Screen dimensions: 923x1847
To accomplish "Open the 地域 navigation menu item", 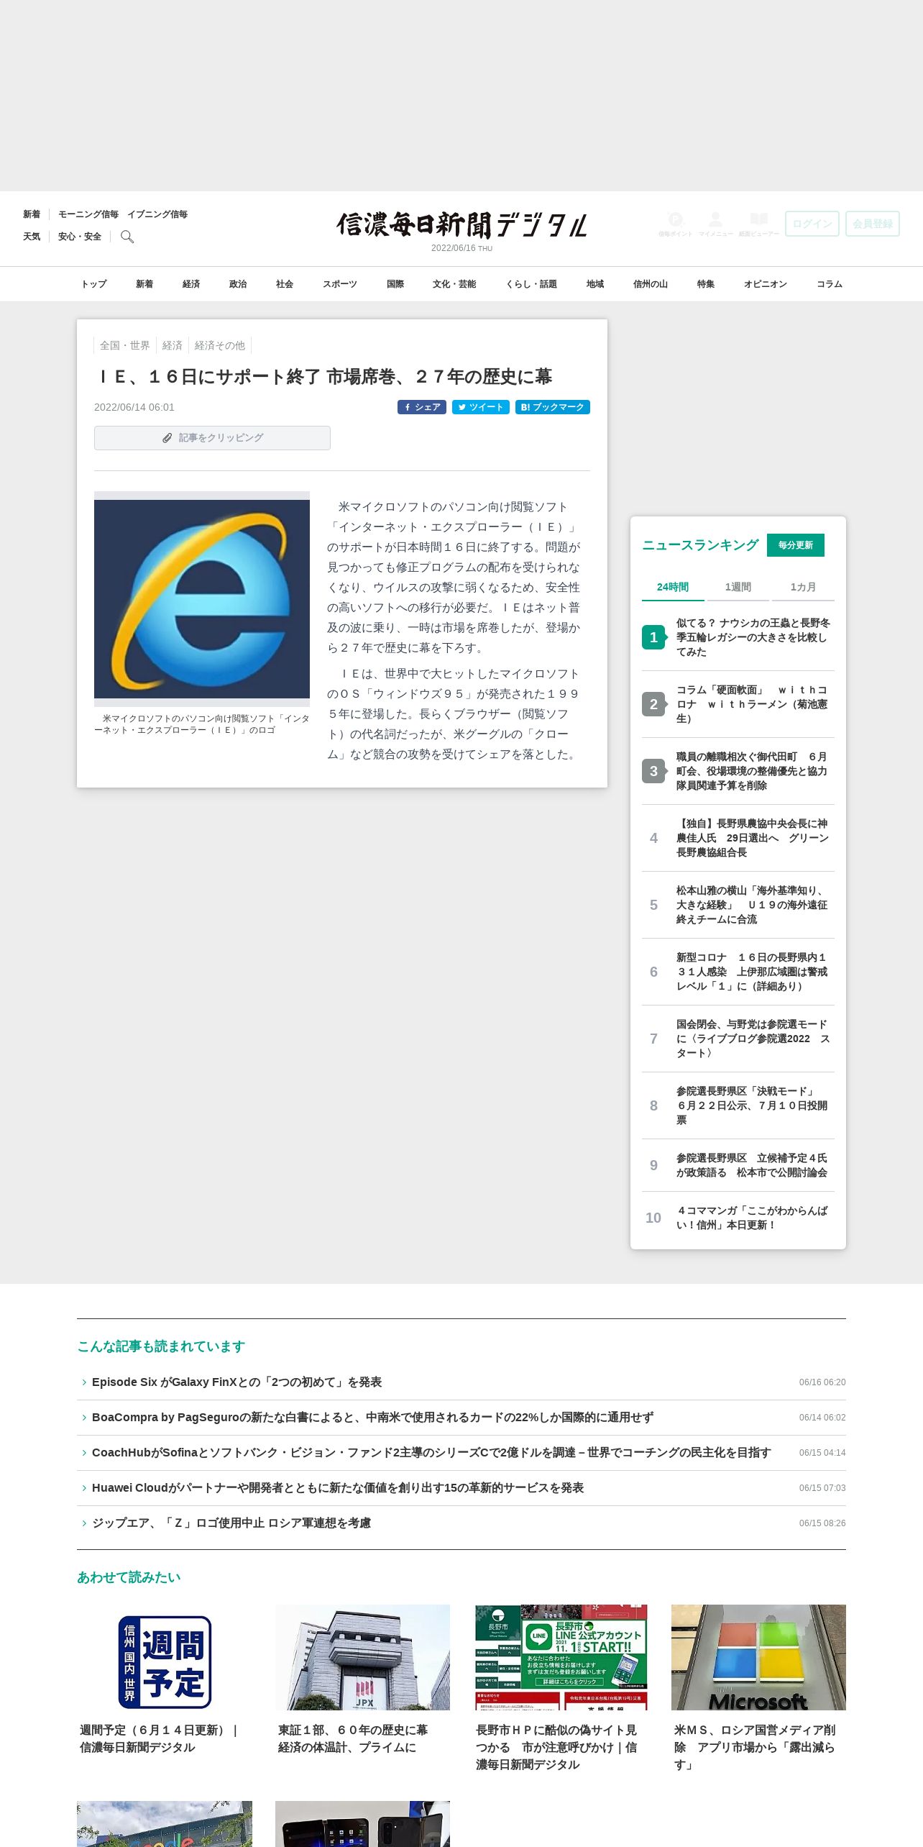I will [595, 284].
